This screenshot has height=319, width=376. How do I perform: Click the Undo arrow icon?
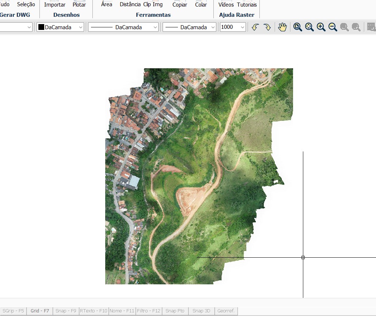pyautogui.click(x=255, y=27)
